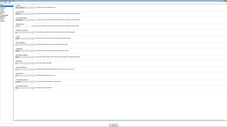Image resolution: width=227 pixels, height=127 pixels.
Task: Open the Selective Filtering dropdown
Action: pos(24,69)
